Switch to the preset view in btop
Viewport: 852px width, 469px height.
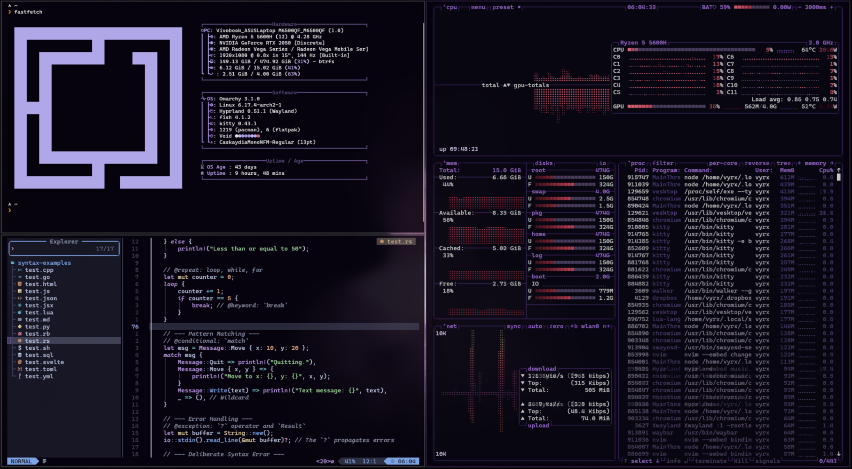(502, 7)
